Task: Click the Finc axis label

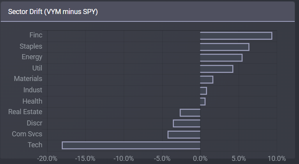Action: 36,35
